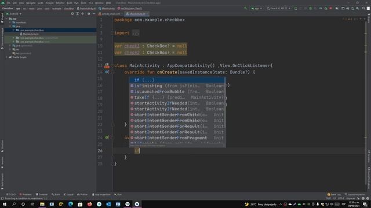Click the Debug app bug icon

click(x=311, y=8)
